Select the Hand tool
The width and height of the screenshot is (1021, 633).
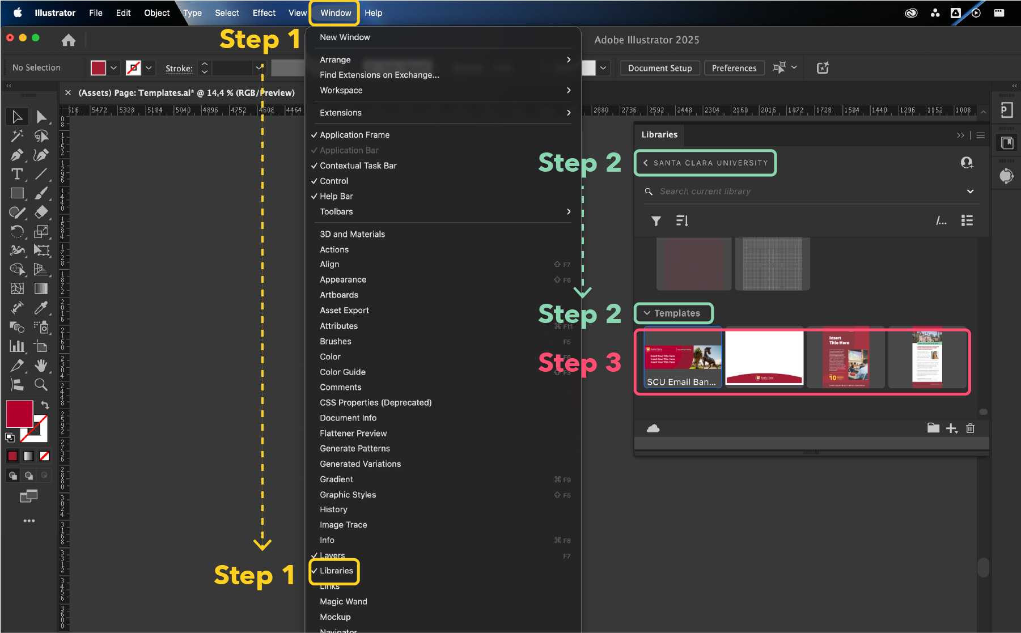point(41,365)
